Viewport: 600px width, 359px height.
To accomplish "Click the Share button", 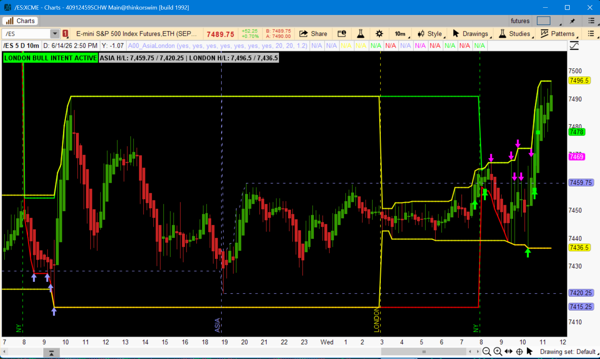I will 313,34.
